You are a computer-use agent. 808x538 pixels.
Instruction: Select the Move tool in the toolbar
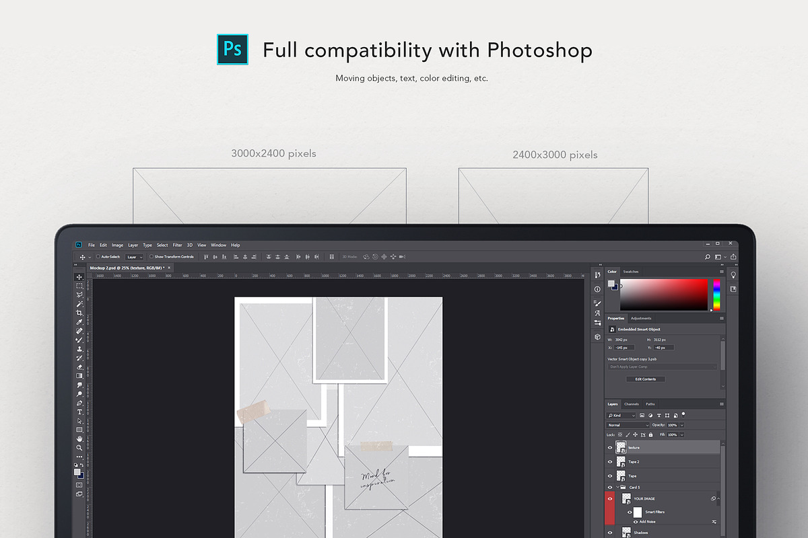(80, 277)
